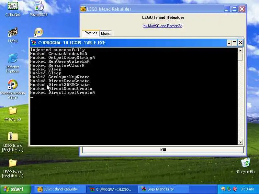Select the Recycle Bin icon
The width and height of the screenshot is (259, 194).
(x=246, y=163)
